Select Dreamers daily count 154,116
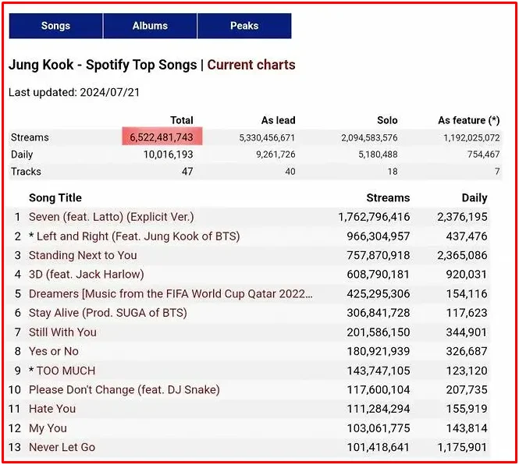The width and height of the screenshot is (519, 465). tap(467, 294)
